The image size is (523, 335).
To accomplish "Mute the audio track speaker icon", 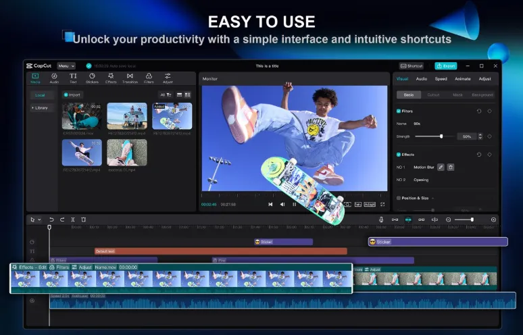I will 32,301.
